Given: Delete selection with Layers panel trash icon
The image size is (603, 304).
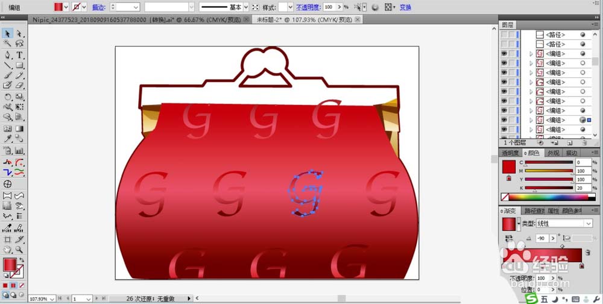Looking at the screenshot, I should pos(584,143).
